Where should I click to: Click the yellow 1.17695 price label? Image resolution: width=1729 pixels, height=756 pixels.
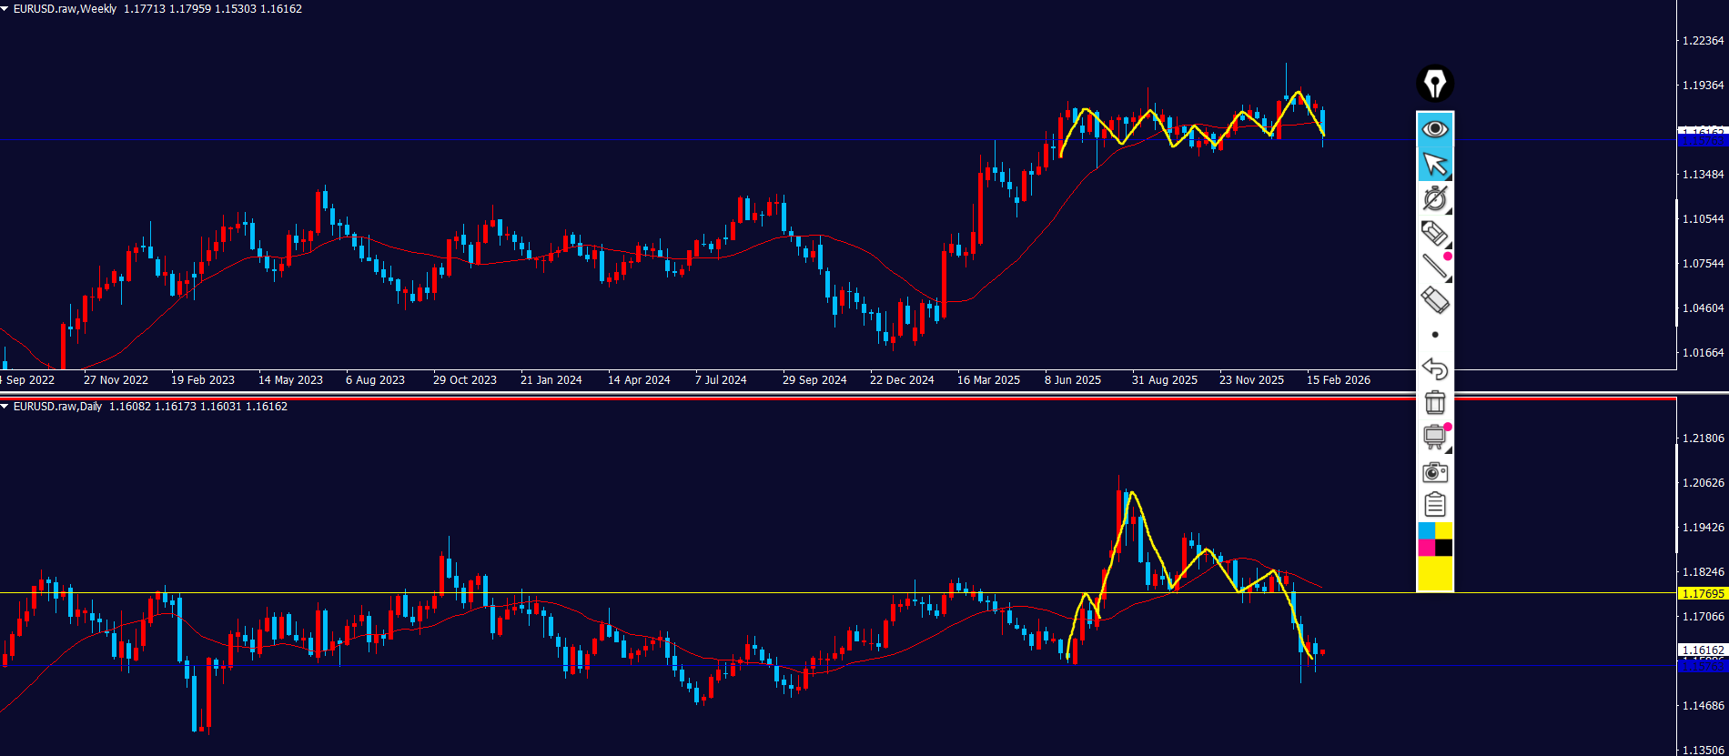click(x=1702, y=594)
